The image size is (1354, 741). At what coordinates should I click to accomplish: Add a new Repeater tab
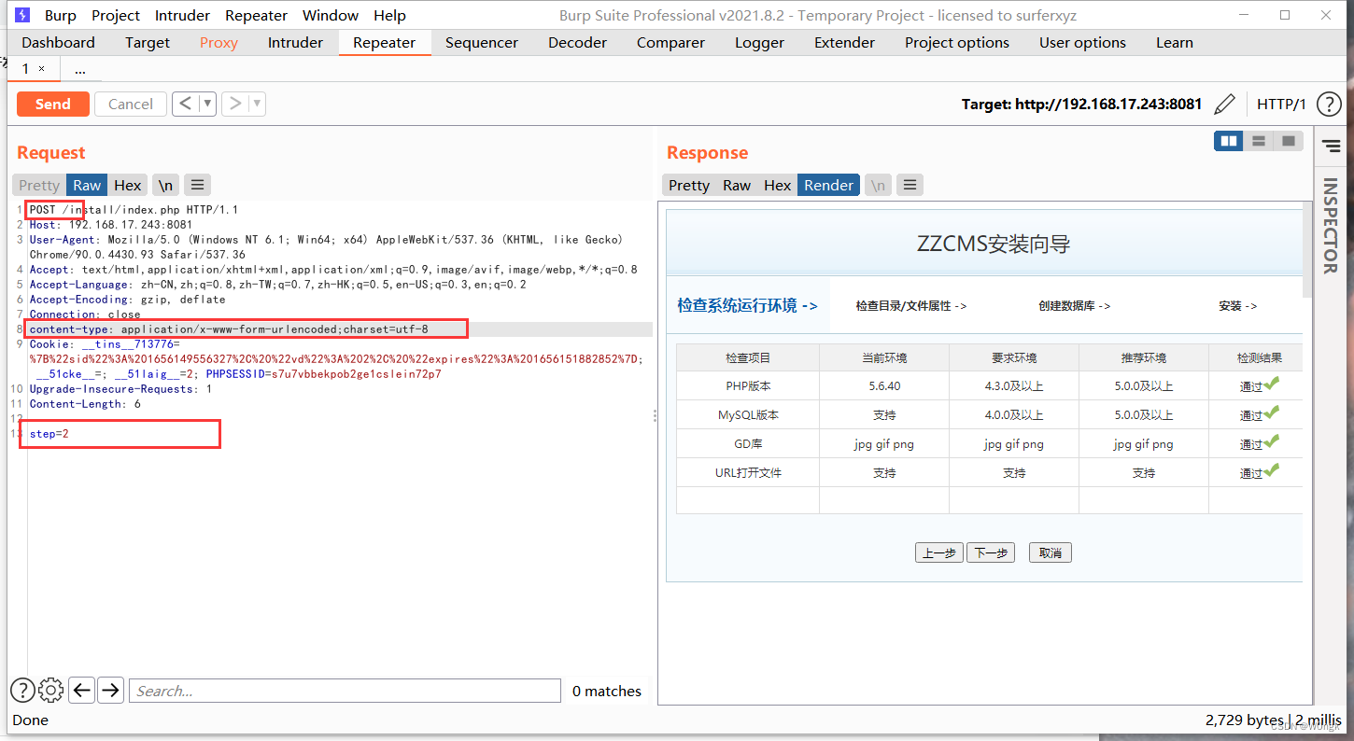pos(80,69)
